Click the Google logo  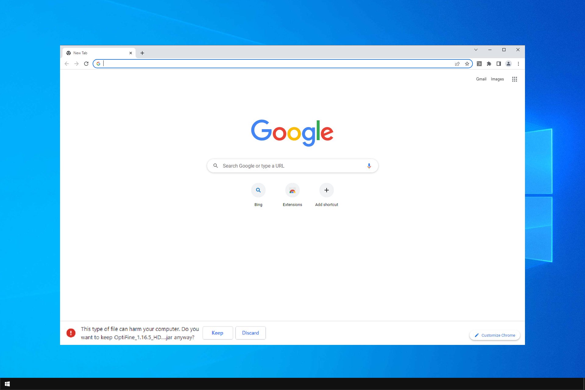[292, 133]
